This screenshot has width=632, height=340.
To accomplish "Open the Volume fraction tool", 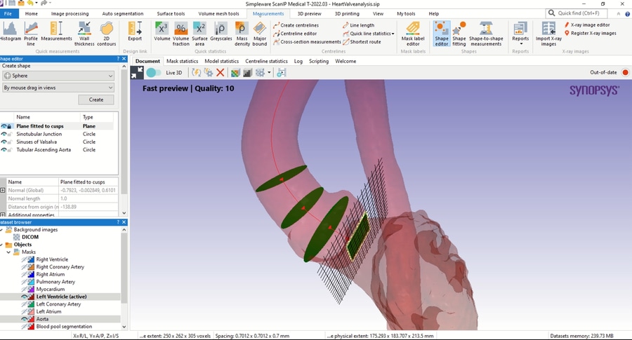I will [x=181, y=34].
